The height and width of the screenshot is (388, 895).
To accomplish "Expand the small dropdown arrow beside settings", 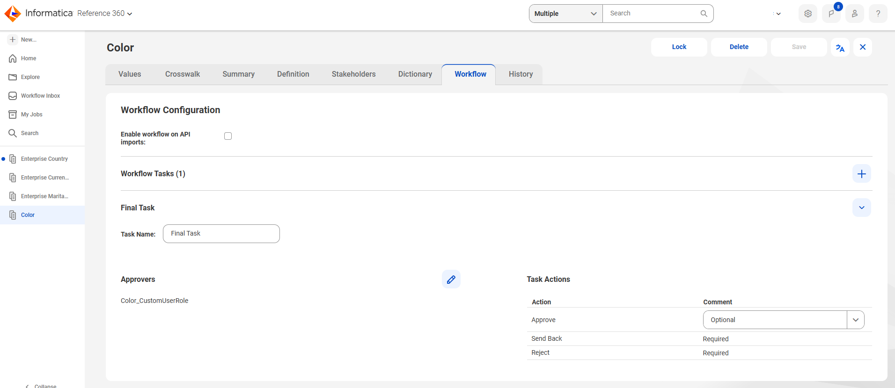I will pos(778,14).
